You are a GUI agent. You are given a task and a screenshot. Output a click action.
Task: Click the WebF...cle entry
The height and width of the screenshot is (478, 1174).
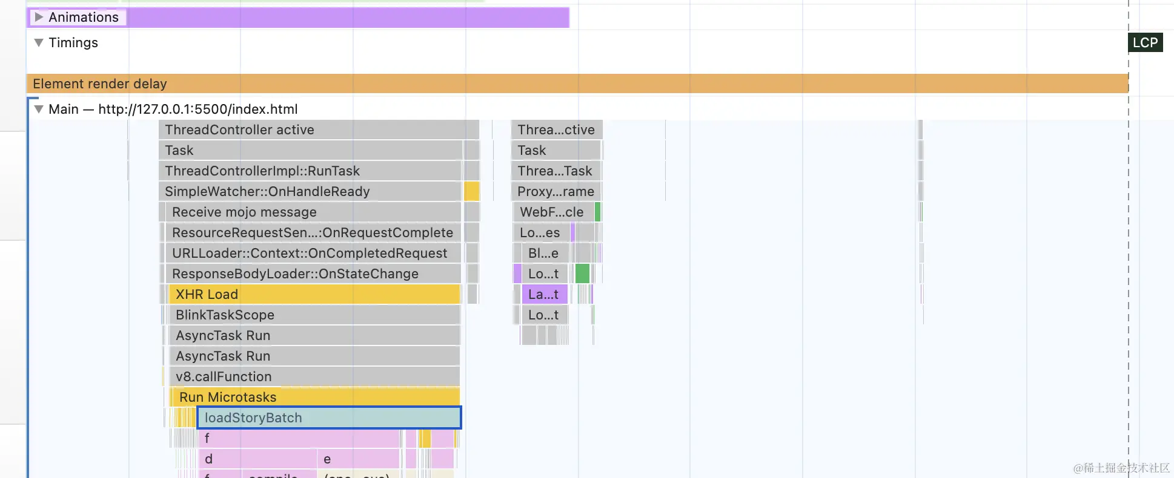(x=554, y=212)
